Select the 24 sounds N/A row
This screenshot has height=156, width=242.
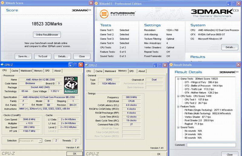[x=193, y=134]
